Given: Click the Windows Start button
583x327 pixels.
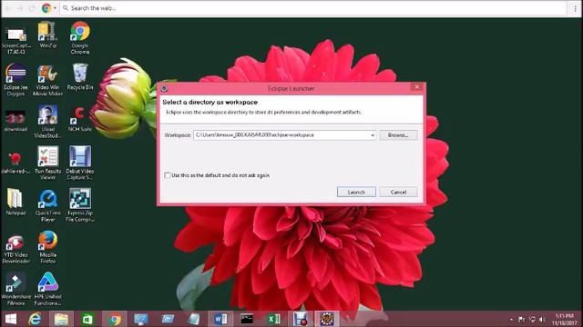Looking at the screenshot, I should [x=11, y=319].
